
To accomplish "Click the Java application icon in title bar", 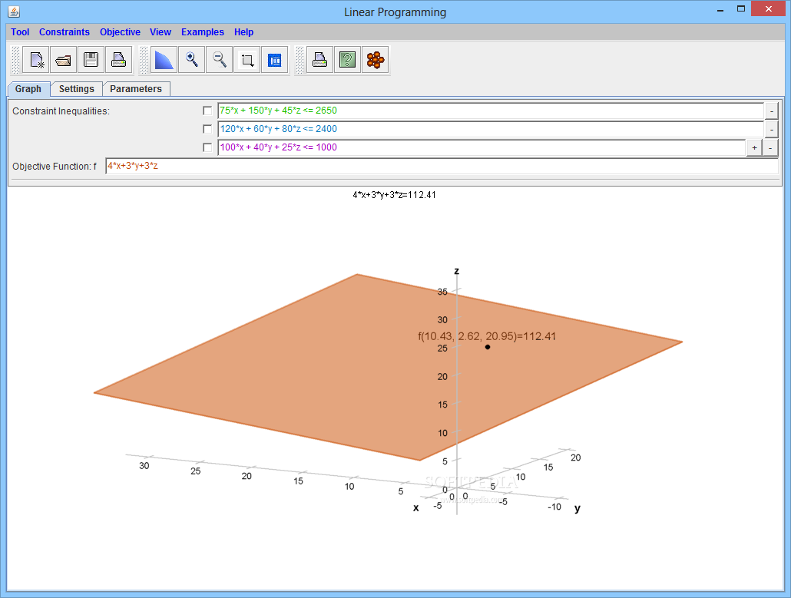I will click(14, 12).
